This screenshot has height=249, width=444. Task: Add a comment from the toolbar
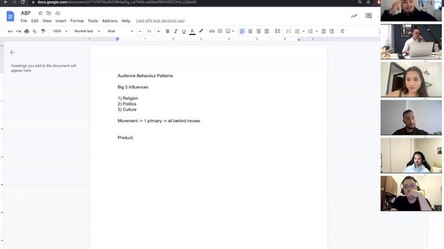coord(220,31)
